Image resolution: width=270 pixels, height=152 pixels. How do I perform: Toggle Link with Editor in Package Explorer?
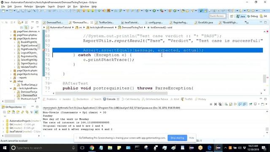point(26,27)
